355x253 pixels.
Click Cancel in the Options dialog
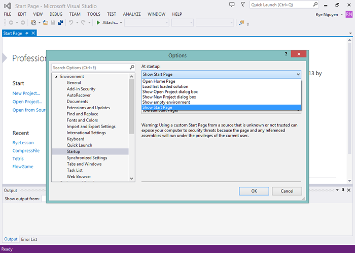tap(287, 191)
